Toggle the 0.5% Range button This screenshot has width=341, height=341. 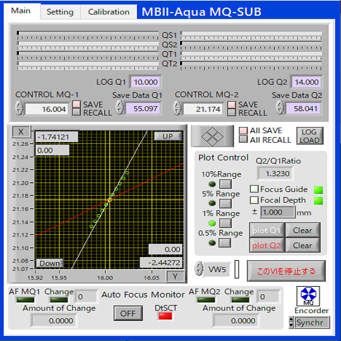click(x=225, y=242)
